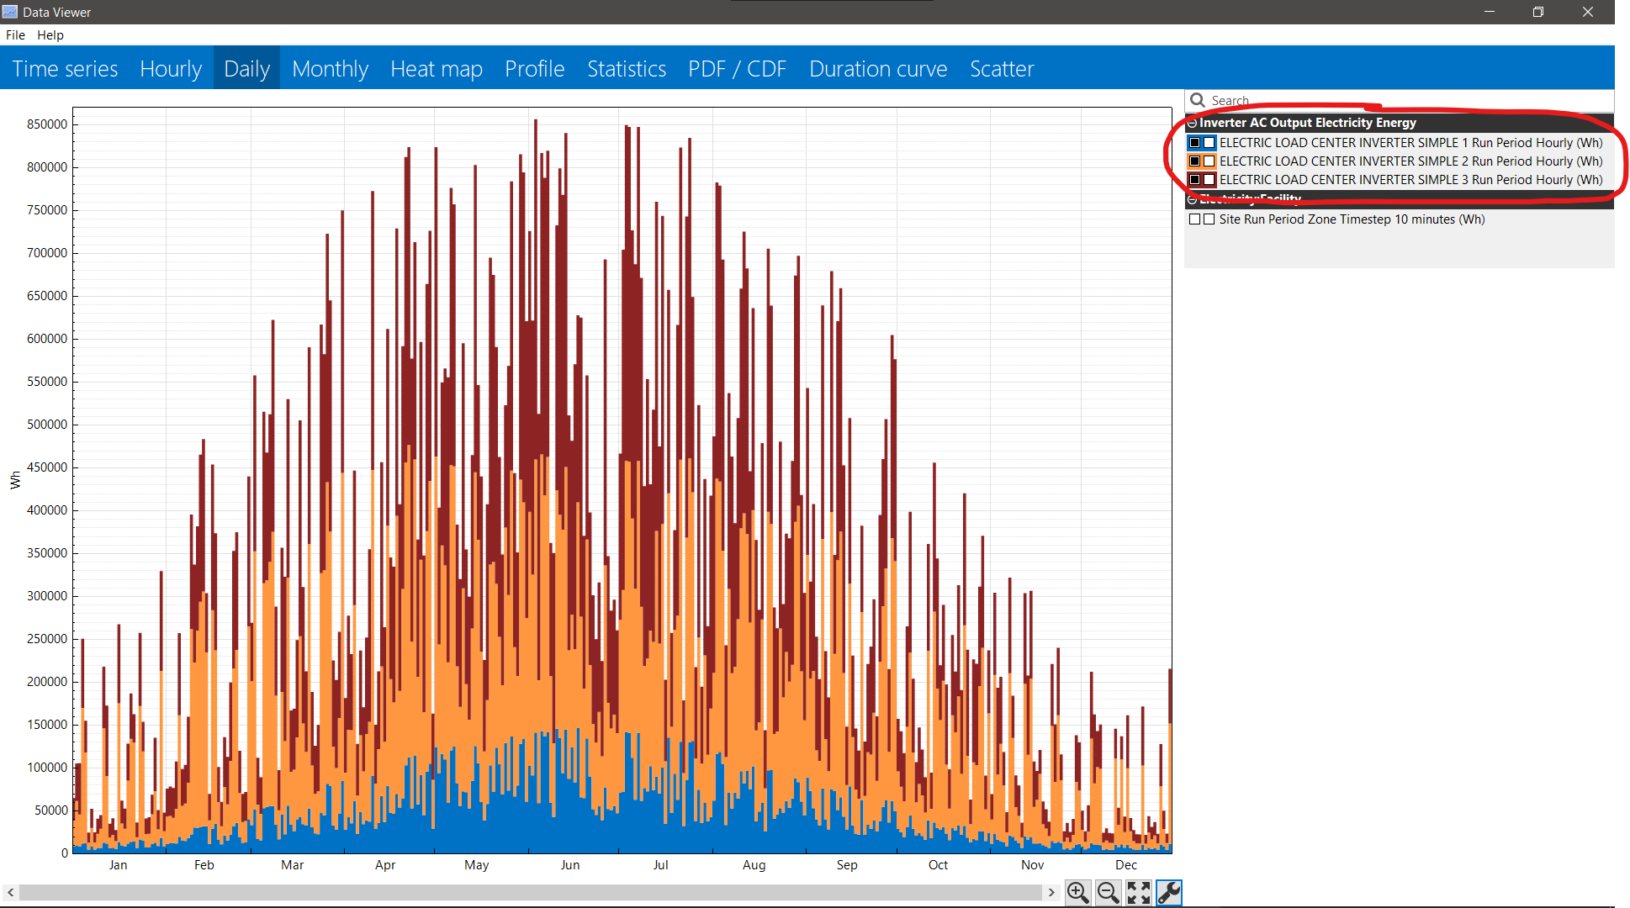Open the File menu

click(x=15, y=35)
